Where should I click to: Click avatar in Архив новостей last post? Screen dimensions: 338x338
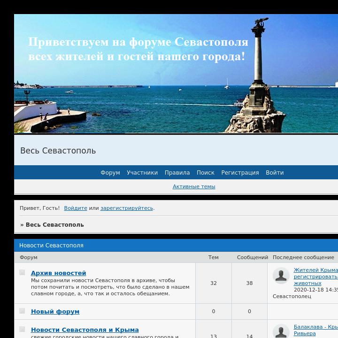click(x=281, y=276)
